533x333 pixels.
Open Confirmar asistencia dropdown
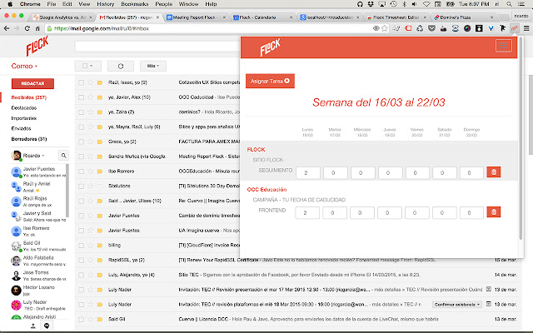pos(457,305)
